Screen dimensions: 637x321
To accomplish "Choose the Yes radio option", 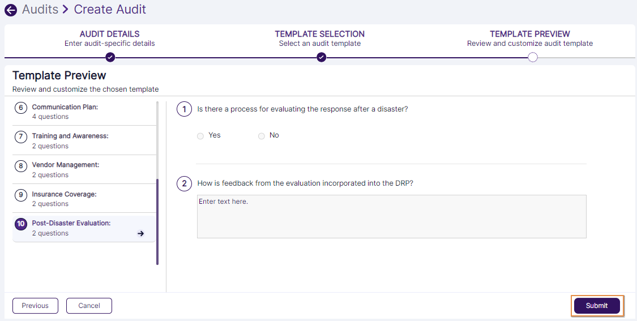I will coord(200,136).
